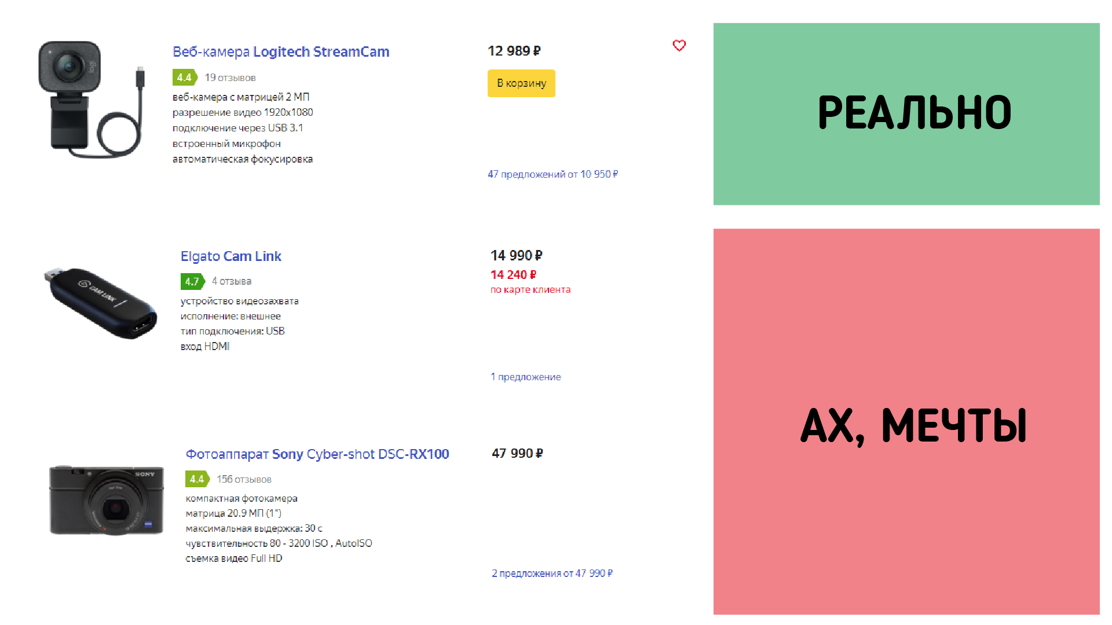This screenshot has width=1112, height=625.
Task: Open the Веб-камера Logitech StreamCam product link
Action: [281, 52]
